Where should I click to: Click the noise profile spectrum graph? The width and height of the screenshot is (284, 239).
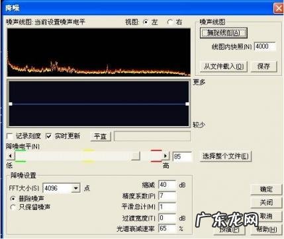coord(99,52)
